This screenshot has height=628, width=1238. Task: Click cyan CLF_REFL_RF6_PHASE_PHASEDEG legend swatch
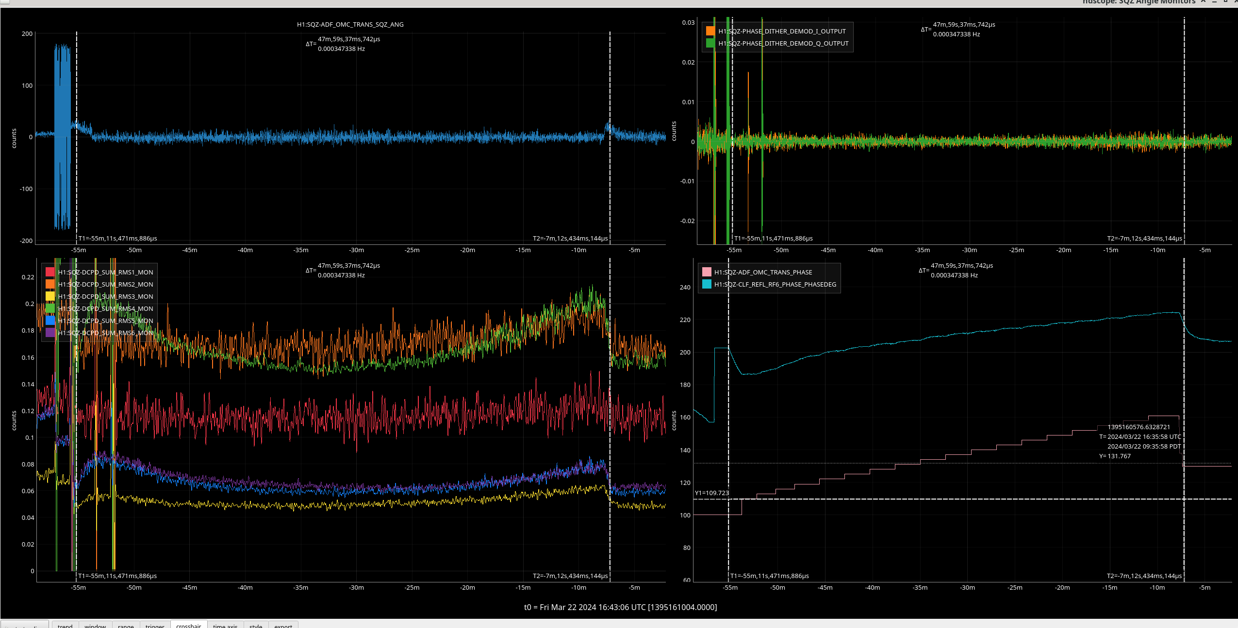point(707,284)
